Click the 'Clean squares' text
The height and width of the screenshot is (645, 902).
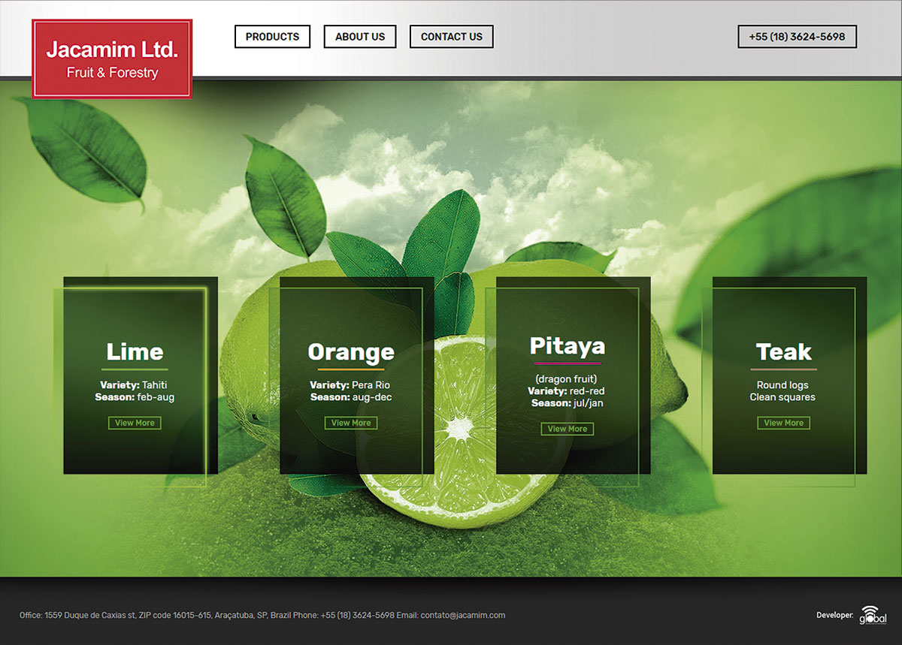pos(782,397)
